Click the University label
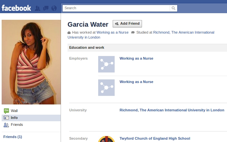Screen dimensions: 227x142 [x=78, y=110]
